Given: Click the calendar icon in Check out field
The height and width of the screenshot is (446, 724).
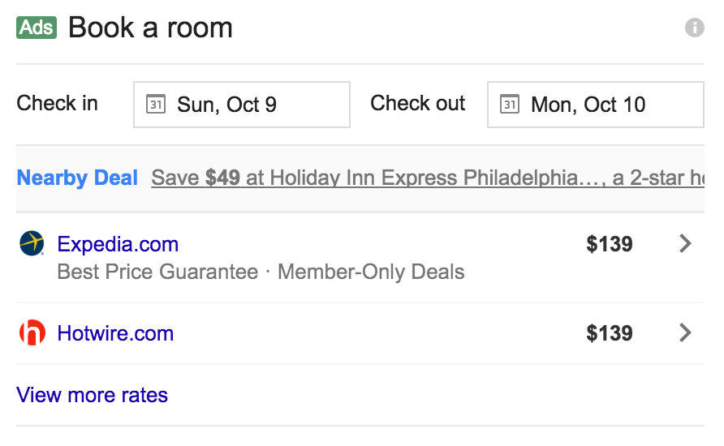Looking at the screenshot, I should [x=510, y=105].
